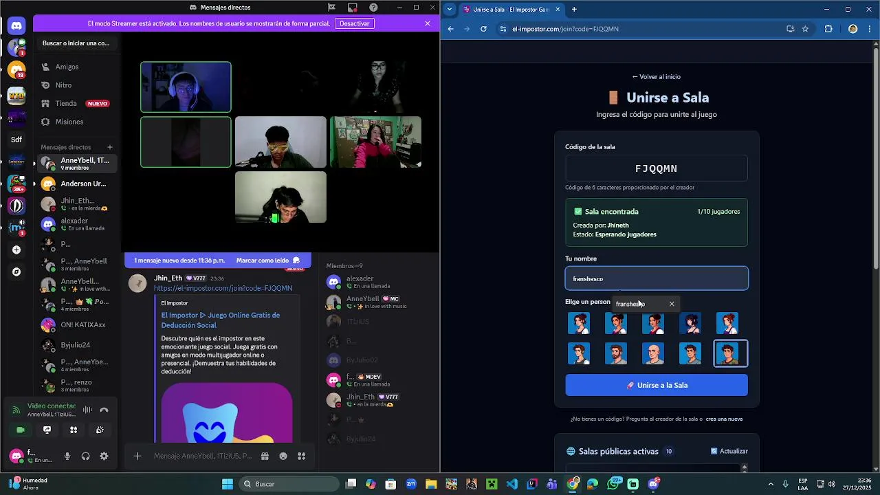Open Tienda in Discord sidebar

[76, 103]
